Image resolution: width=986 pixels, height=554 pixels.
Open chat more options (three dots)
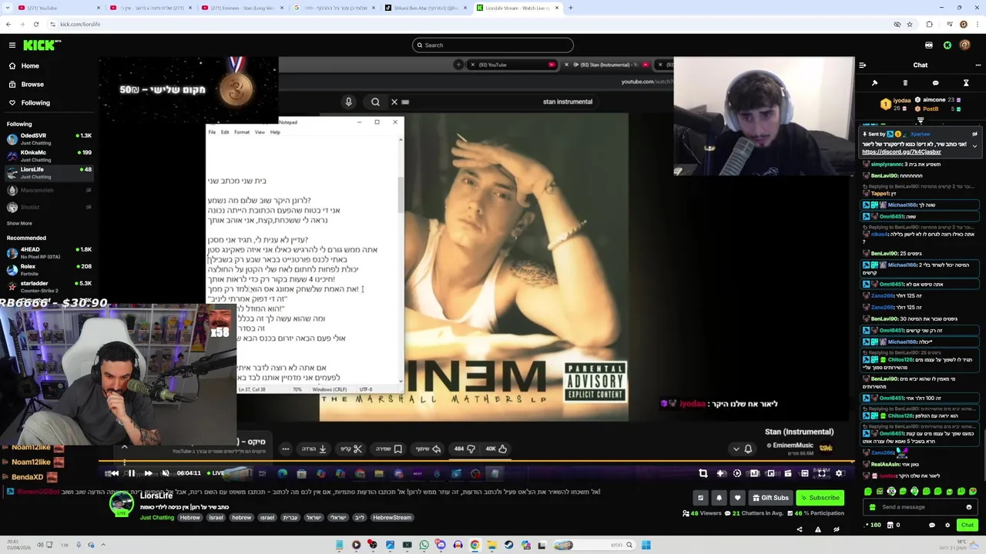click(978, 65)
